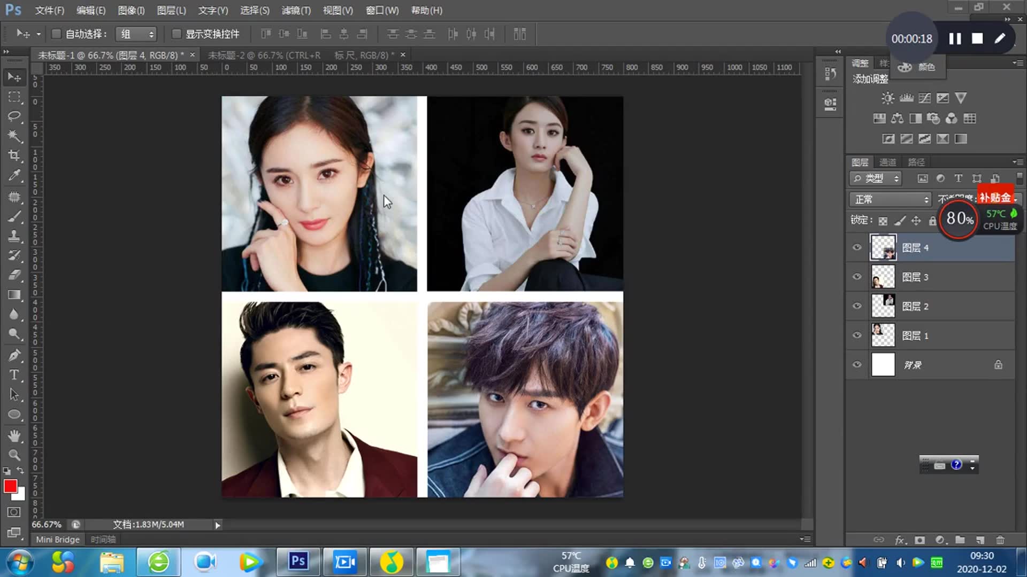Select the Ellipse shape tool
Viewport: 1027px width, 577px height.
pos(14,414)
